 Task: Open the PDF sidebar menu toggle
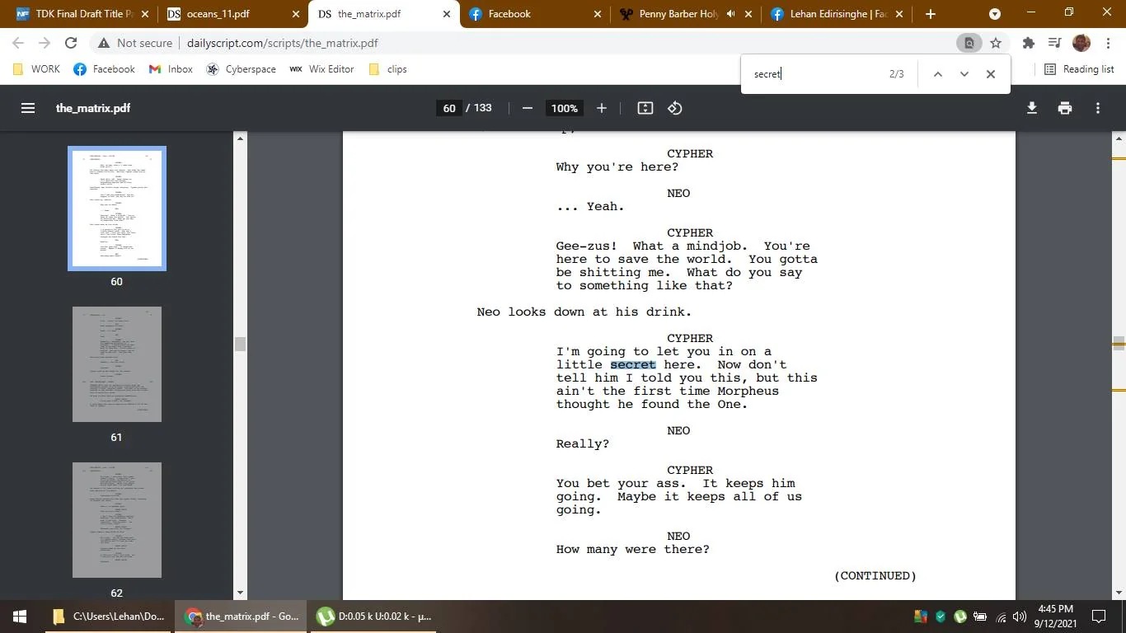click(x=28, y=108)
